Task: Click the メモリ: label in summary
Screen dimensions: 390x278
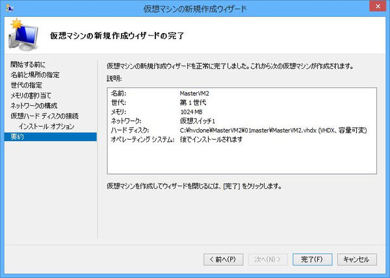Action: 119,112
